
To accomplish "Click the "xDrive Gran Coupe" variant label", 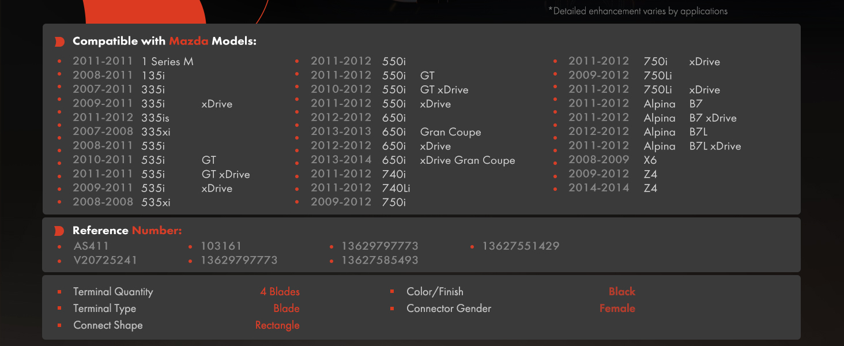I will 468,160.
